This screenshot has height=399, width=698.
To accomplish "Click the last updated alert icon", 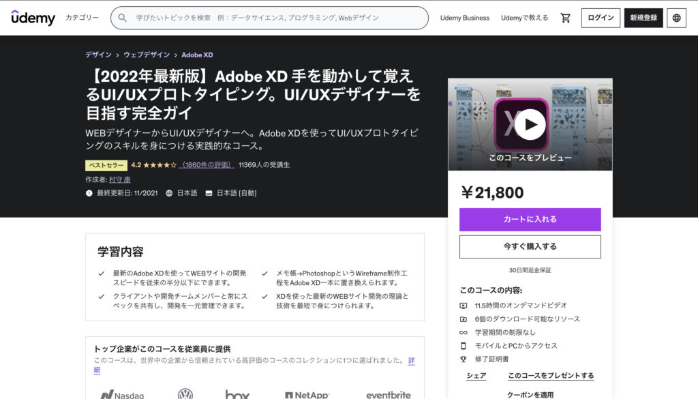I will tap(89, 193).
